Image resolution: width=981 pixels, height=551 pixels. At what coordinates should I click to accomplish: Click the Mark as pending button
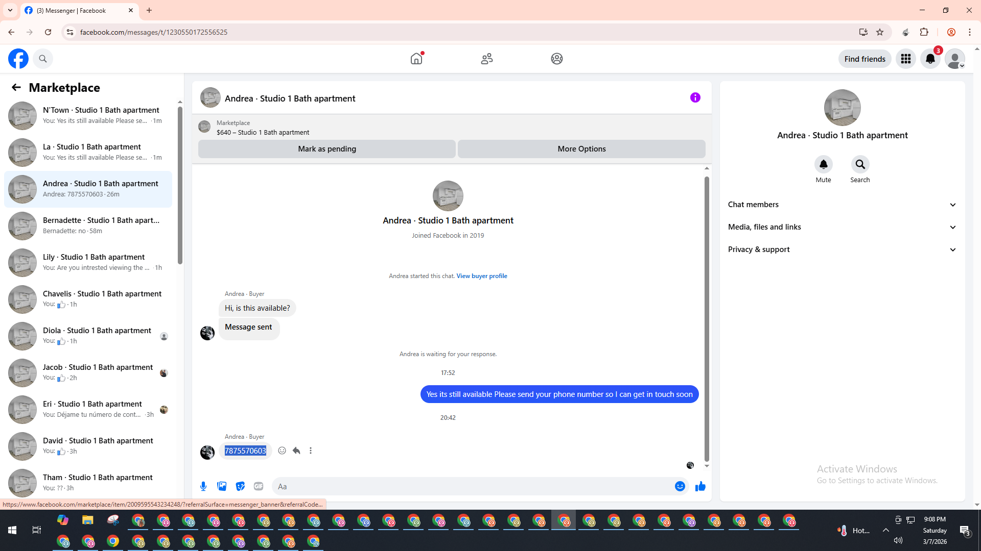pos(327,149)
